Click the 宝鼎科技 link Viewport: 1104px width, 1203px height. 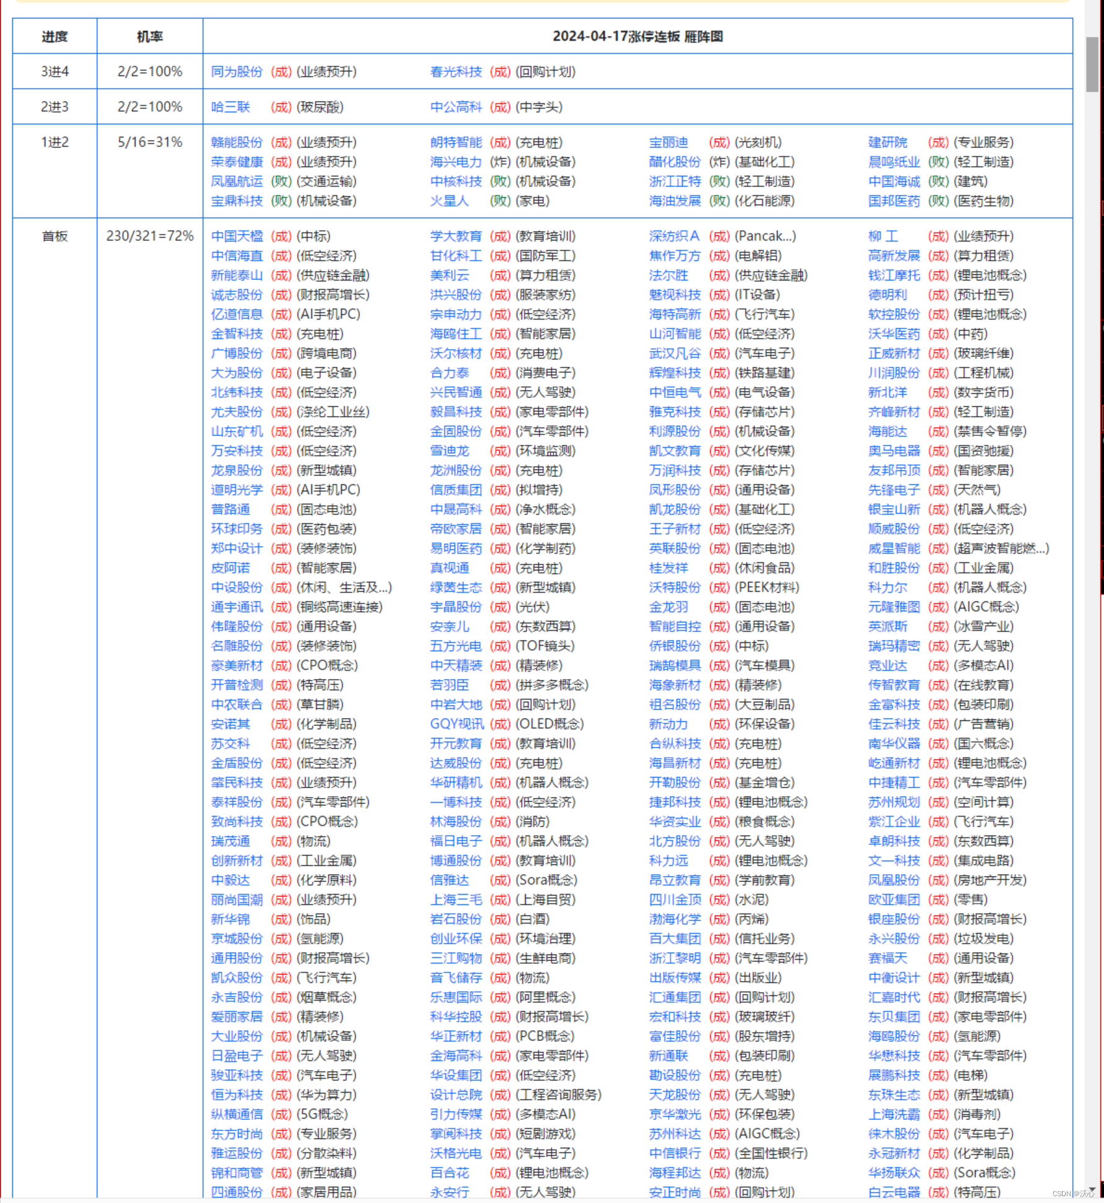[237, 201]
